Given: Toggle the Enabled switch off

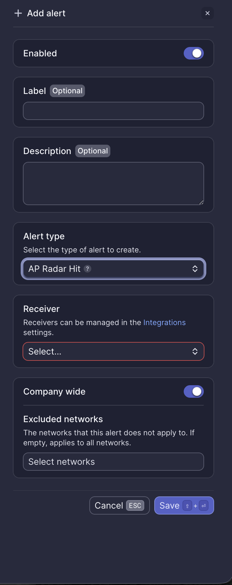Looking at the screenshot, I should point(193,53).
